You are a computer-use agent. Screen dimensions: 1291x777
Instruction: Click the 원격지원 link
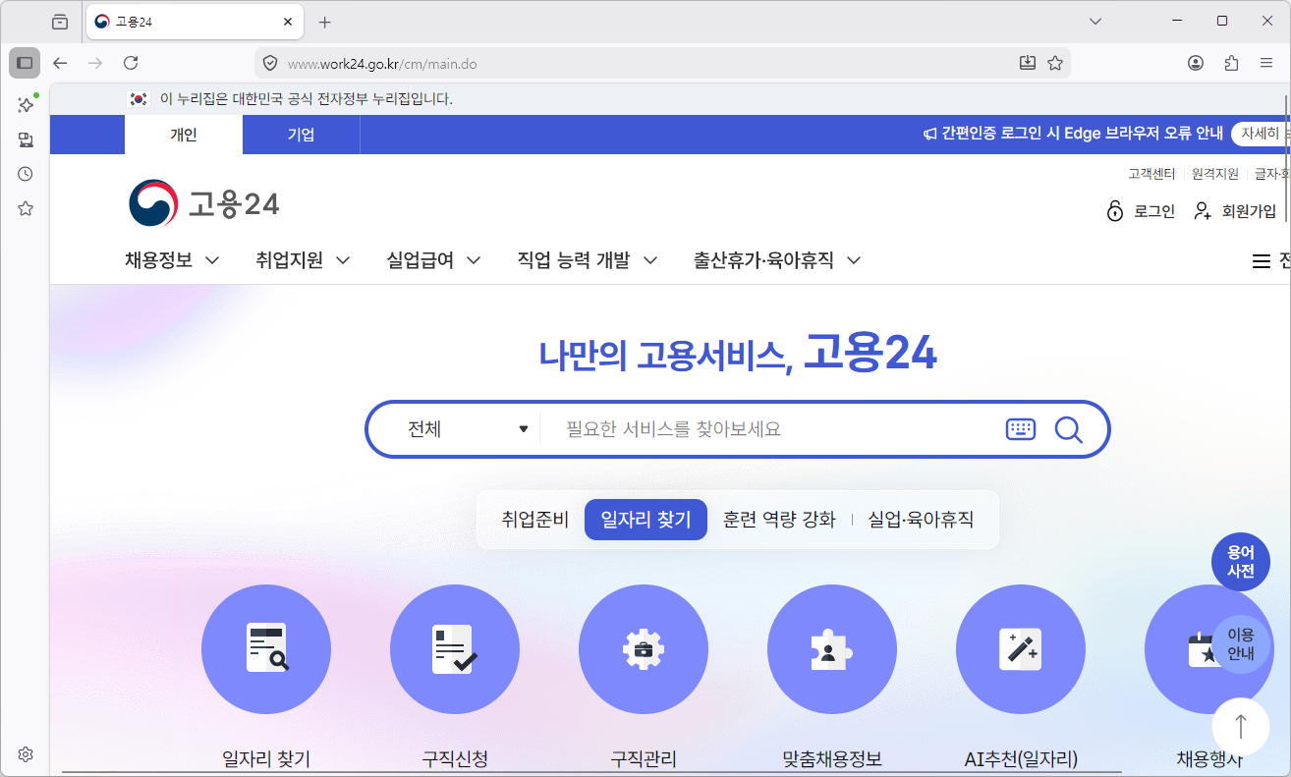pyautogui.click(x=1215, y=174)
